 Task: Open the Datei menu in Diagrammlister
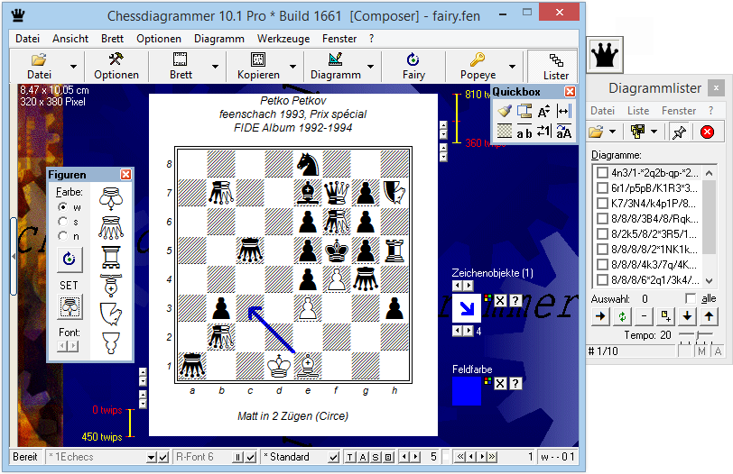click(x=602, y=111)
